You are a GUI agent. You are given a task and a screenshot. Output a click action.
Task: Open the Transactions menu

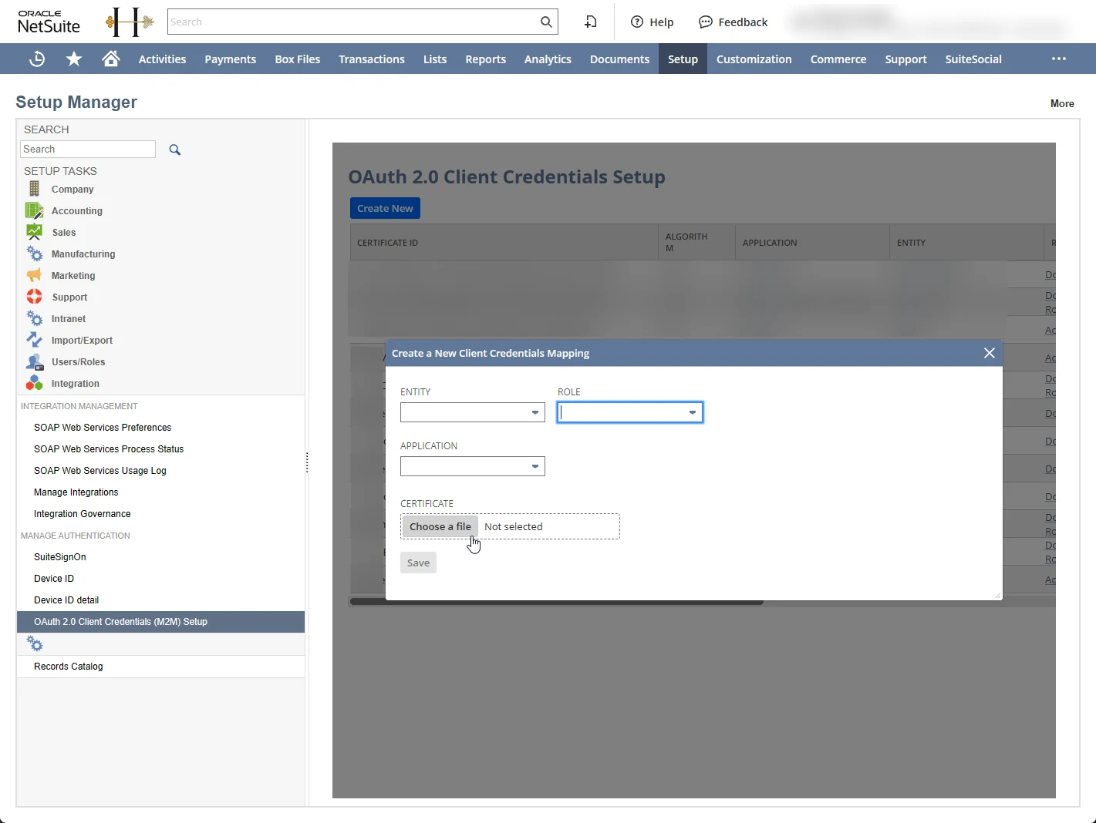click(x=372, y=59)
